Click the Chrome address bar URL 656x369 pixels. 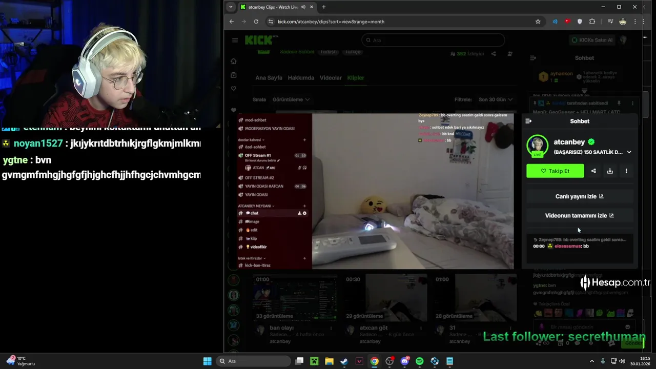pos(331,22)
